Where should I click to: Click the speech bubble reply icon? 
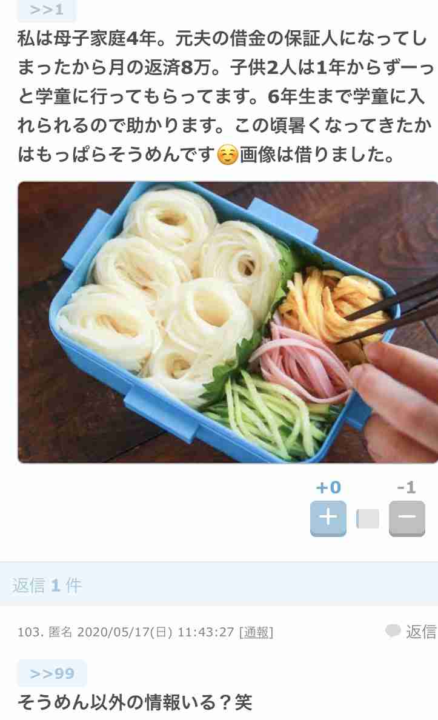point(393,631)
